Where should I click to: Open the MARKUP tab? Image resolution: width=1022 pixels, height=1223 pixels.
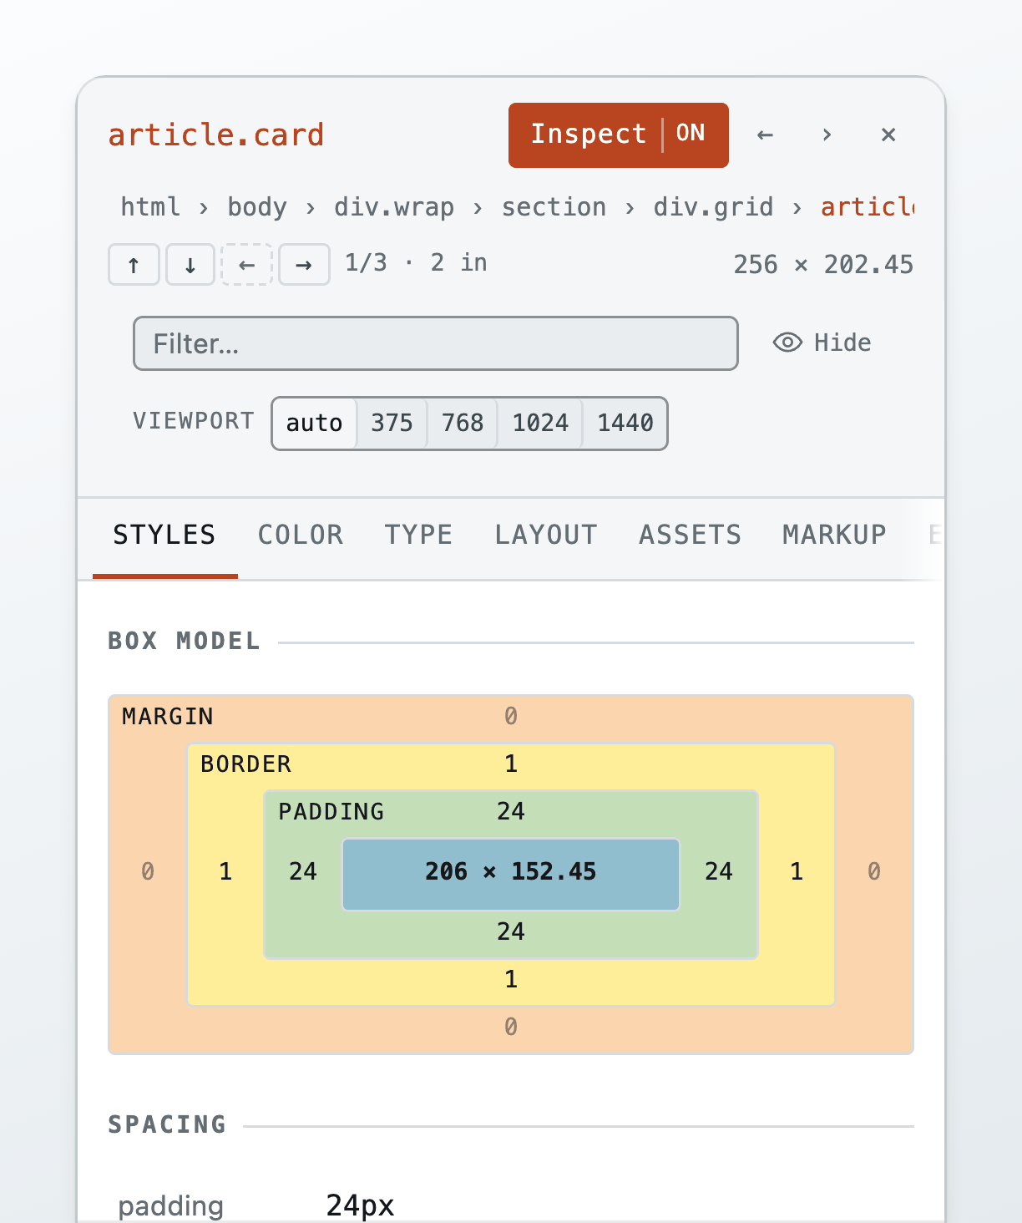[834, 535]
